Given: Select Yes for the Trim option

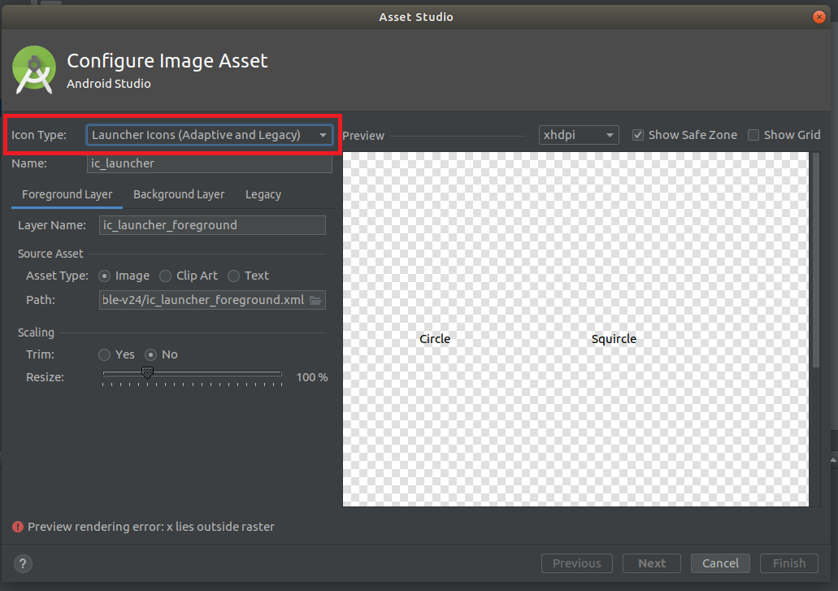Looking at the screenshot, I should (x=104, y=354).
